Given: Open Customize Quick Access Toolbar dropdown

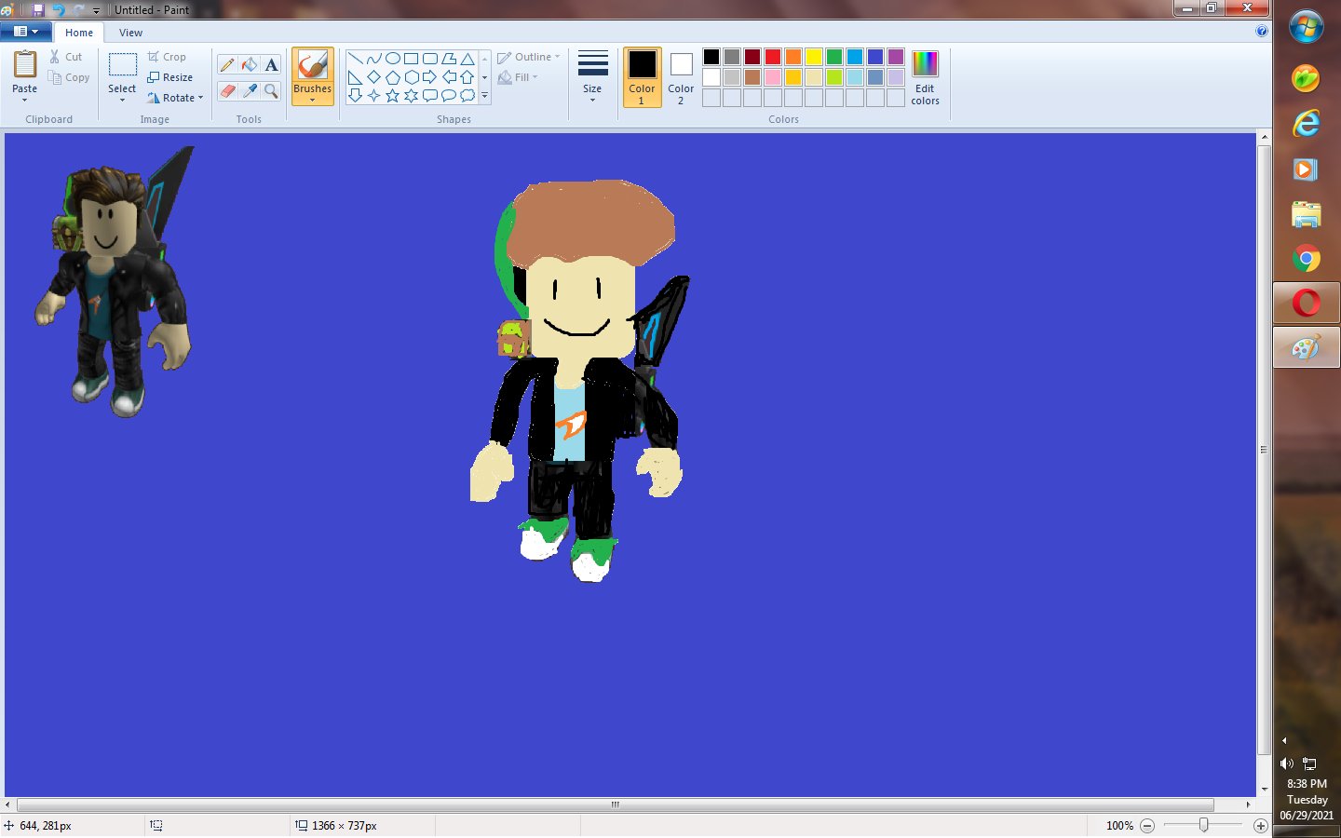Looking at the screenshot, I should [x=96, y=10].
